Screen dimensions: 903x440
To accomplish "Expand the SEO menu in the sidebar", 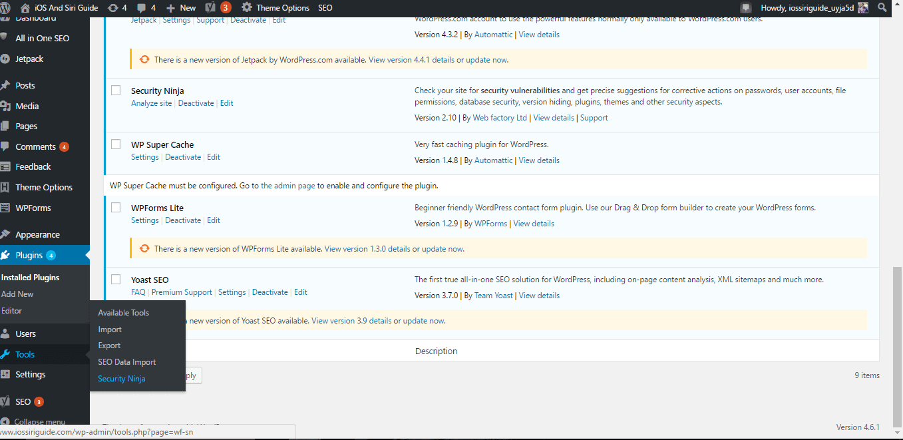I will click(23, 401).
